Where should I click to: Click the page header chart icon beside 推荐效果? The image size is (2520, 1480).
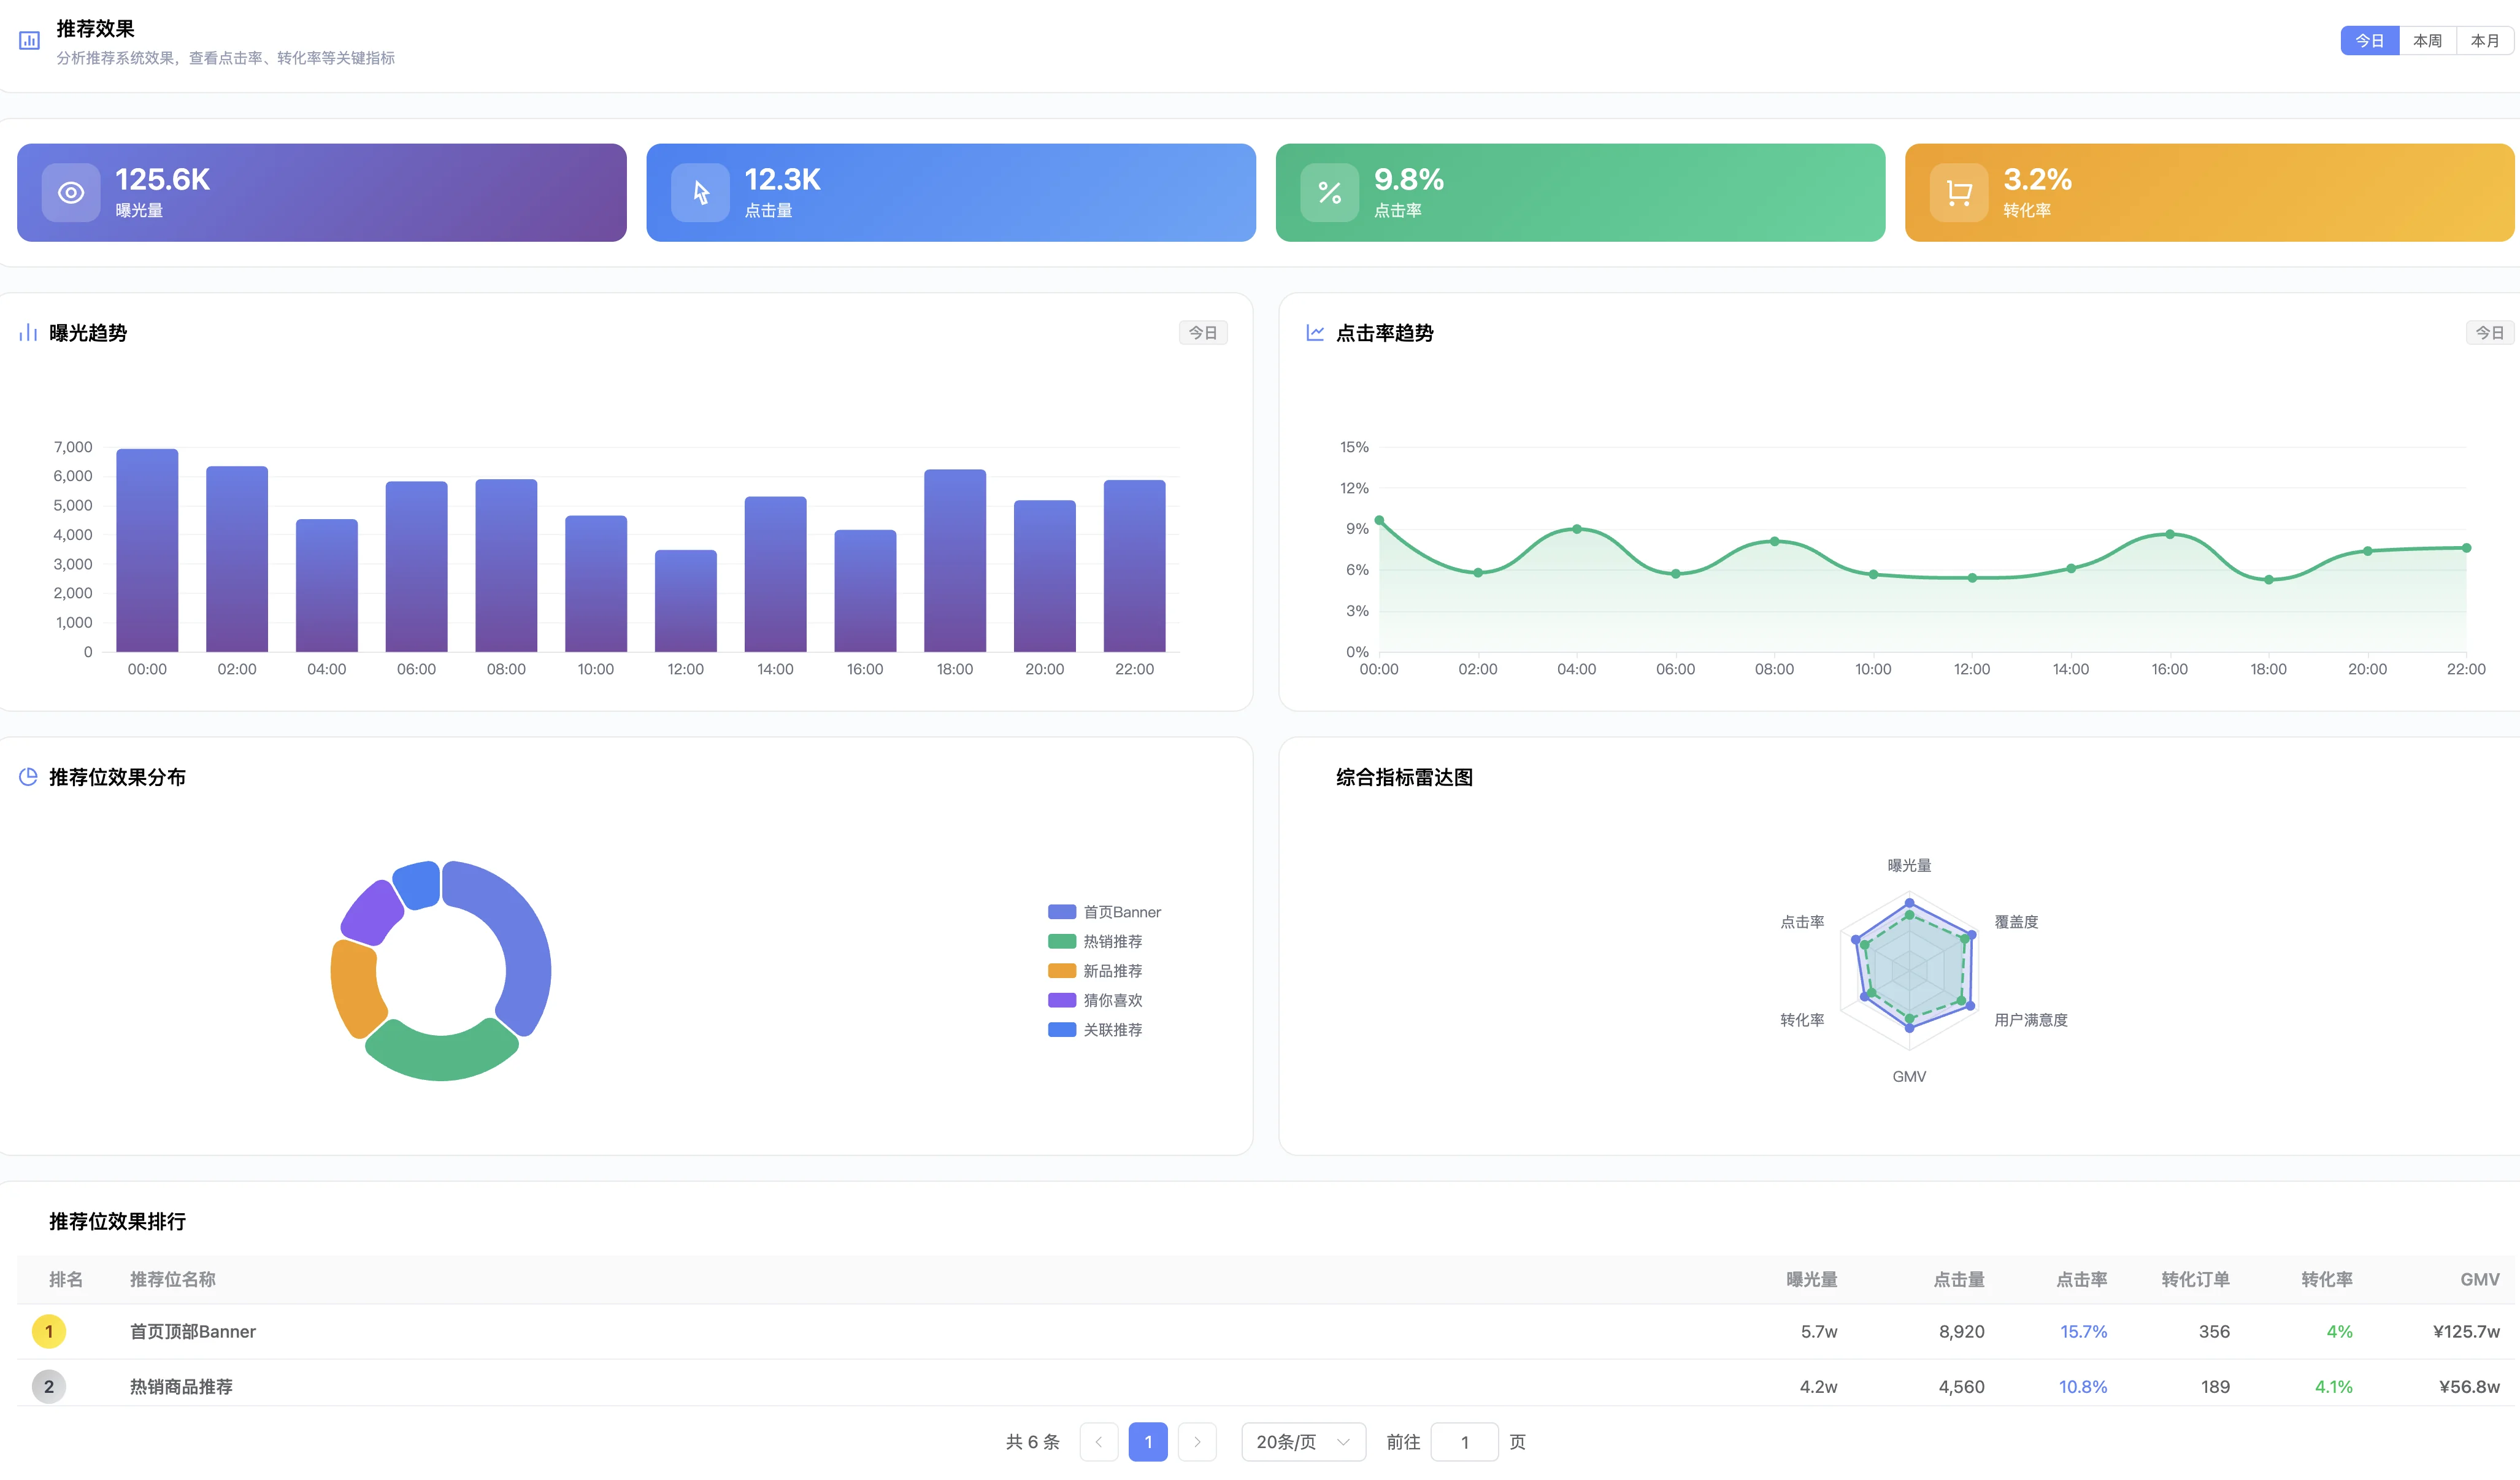(x=29, y=41)
